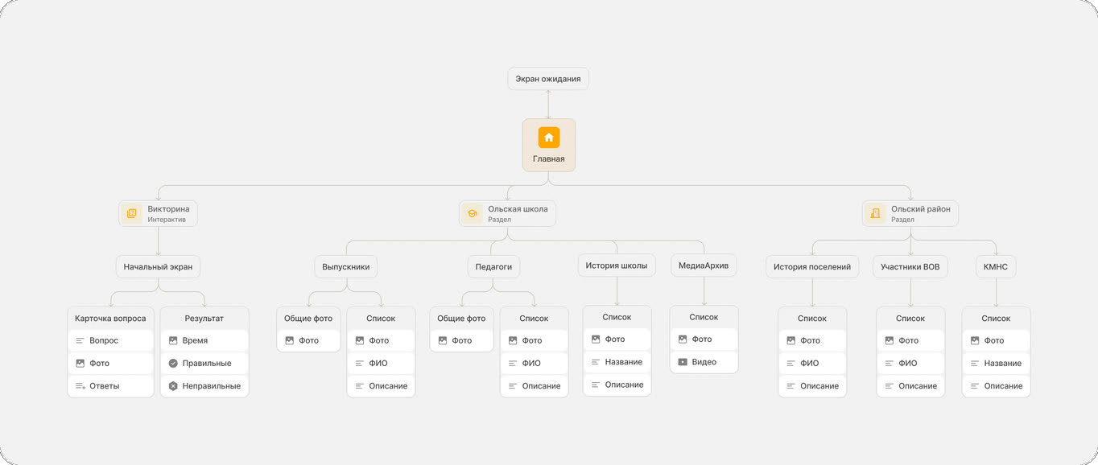The height and width of the screenshot is (465, 1098).
Task: Select Фото row in Участники ВОВ Список
Action: [910, 340]
